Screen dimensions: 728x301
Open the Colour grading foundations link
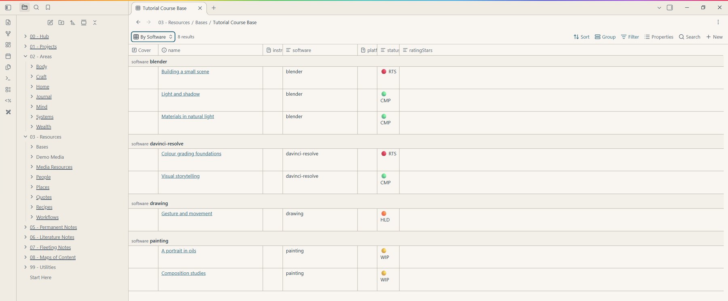pyautogui.click(x=191, y=154)
